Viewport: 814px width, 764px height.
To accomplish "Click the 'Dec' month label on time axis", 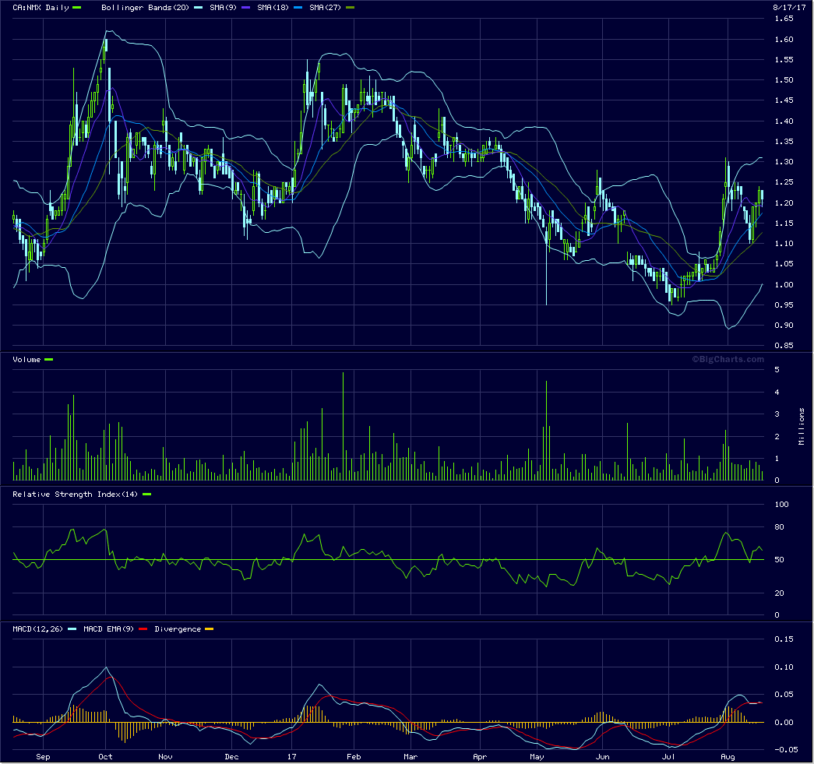I will click(x=231, y=757).
